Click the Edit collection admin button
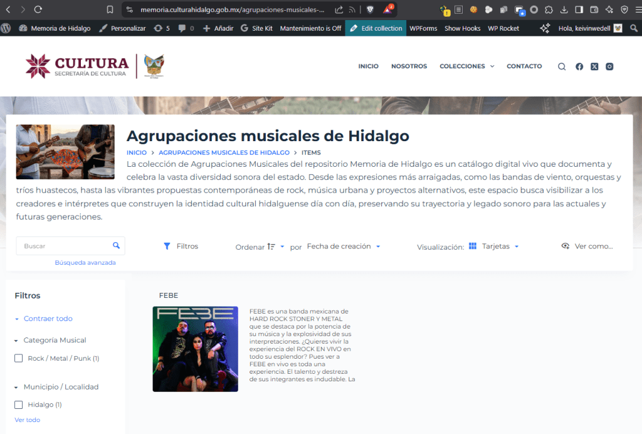The width and height of the screenshot is (642, 434). tap(376, 28)
